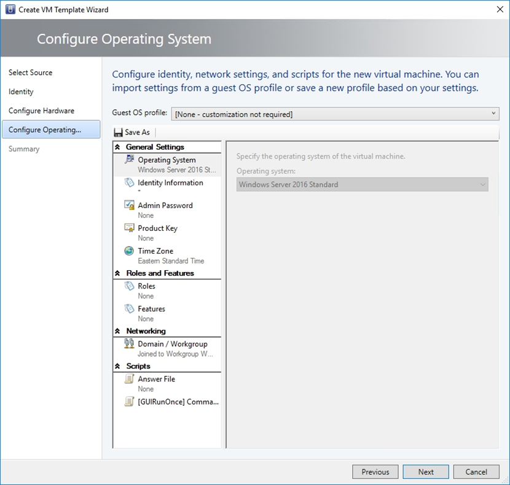Click the Identity Information tag icon
The height and width of the screenshot is (485, 510).
coord(129,182)
